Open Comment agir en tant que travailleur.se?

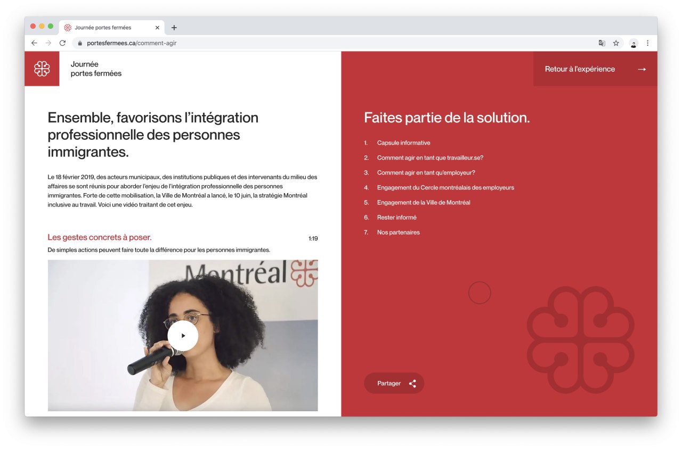click(430, 158)
